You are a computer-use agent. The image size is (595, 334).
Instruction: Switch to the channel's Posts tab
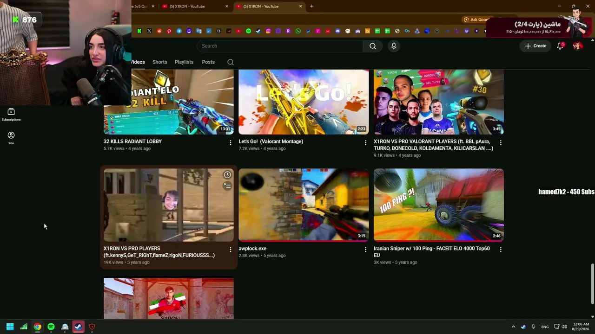point(208,62)
